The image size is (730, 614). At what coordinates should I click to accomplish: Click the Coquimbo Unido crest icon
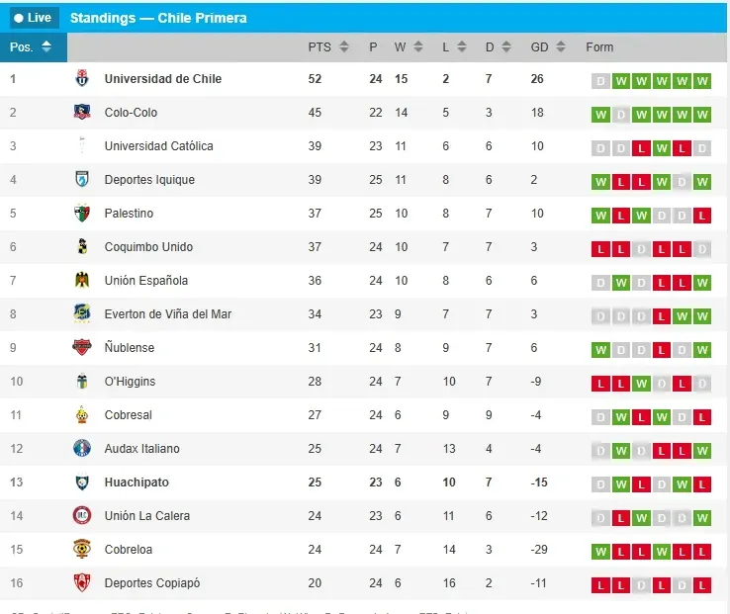tap(82, 247)
